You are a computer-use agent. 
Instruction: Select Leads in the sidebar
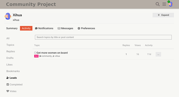click(x=12, y=78)
